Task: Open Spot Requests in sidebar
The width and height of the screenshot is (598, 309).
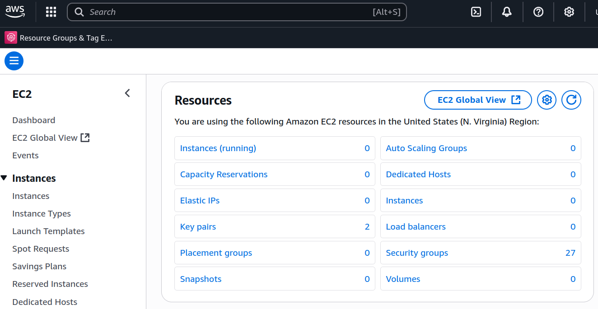Action: (41, 249)
